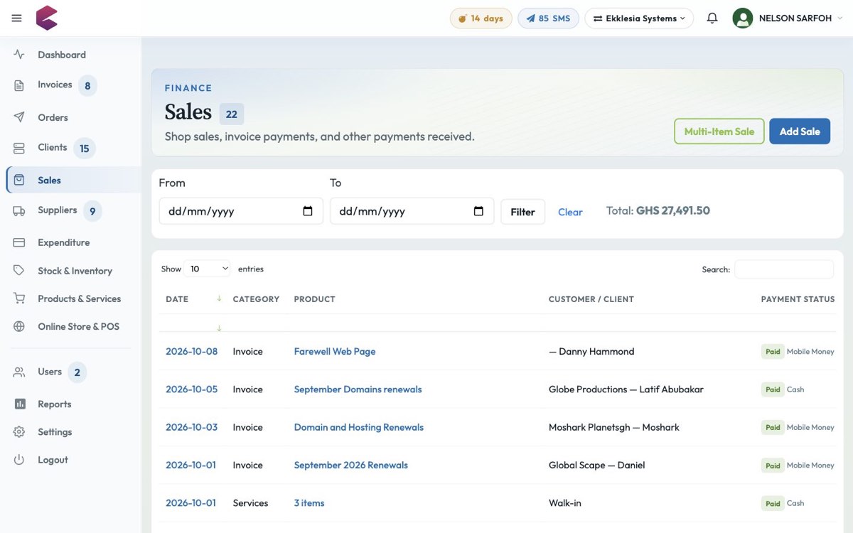This screenshot has height=533, width=853.
Task: Open the hamburger menu icon
Action: tap(17, 18)
